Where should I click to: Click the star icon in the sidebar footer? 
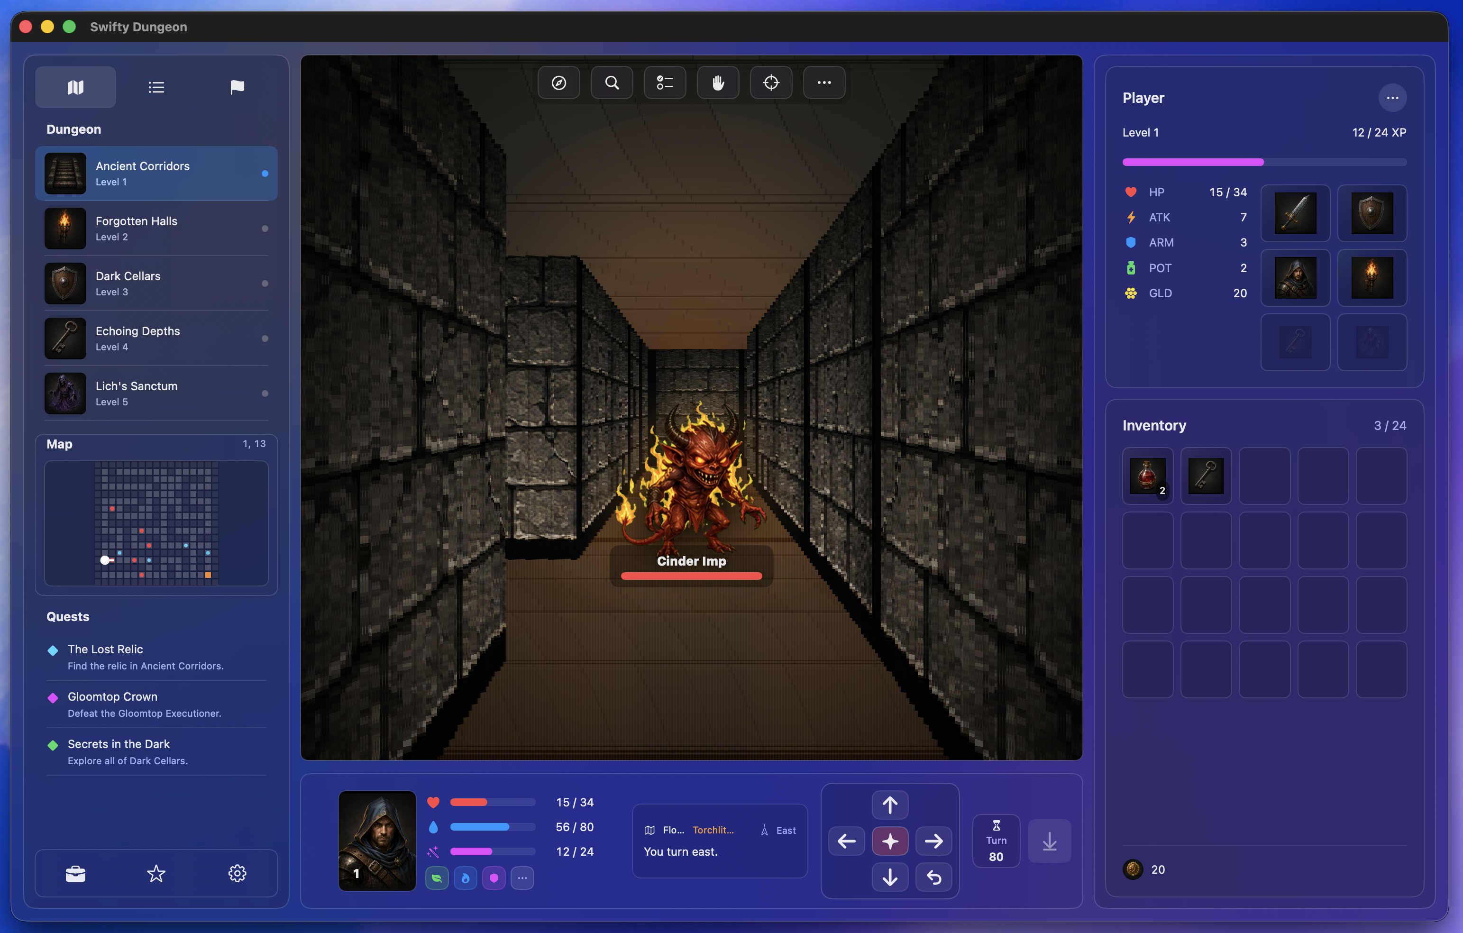[156, 873]
